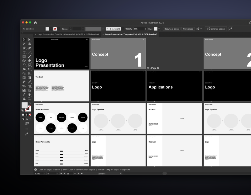Open Edit Toolbar three-dots menu
The image size is (251, 195).
coord(27,129)
